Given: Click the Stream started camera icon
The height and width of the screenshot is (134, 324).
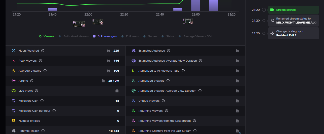Looking at the screenshot, I should point(272,10).
